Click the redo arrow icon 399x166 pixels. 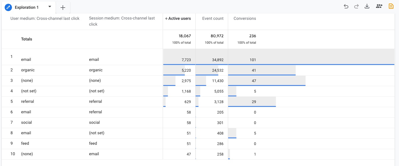click(356, 6)
